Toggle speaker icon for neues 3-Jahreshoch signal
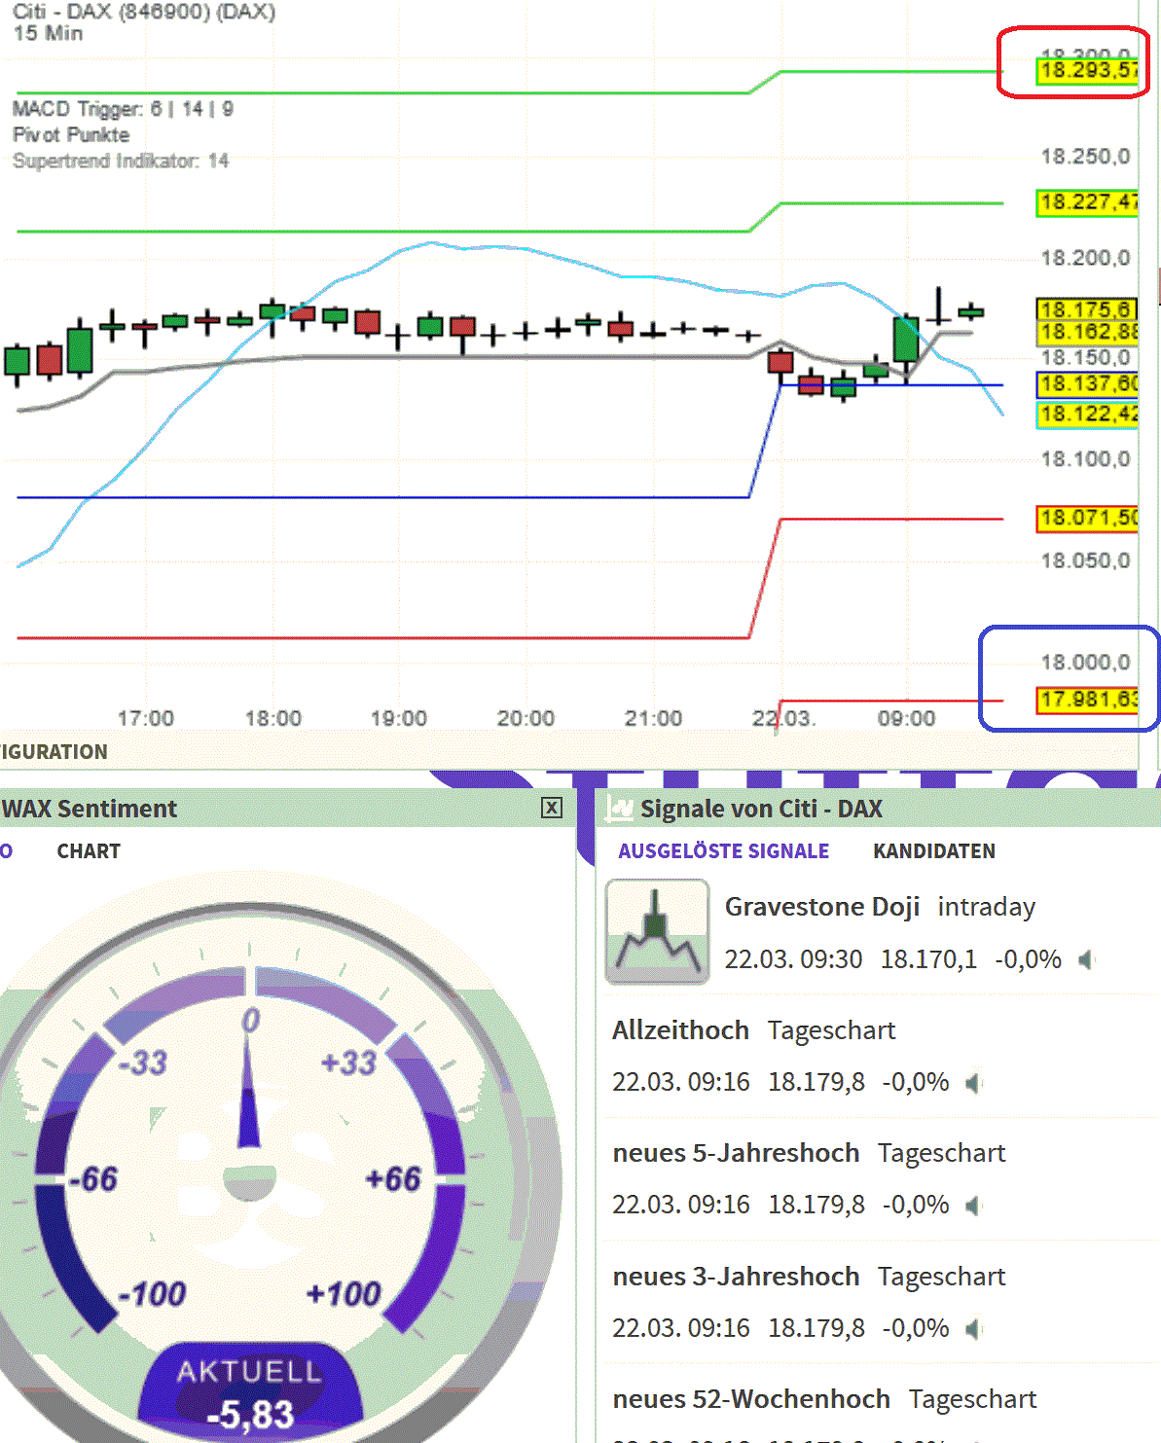Screen dimensions: 1161x1443 973,1329
